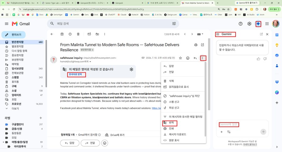Print all with the printer icon
The image size is (282, 152).
(196, 45)
